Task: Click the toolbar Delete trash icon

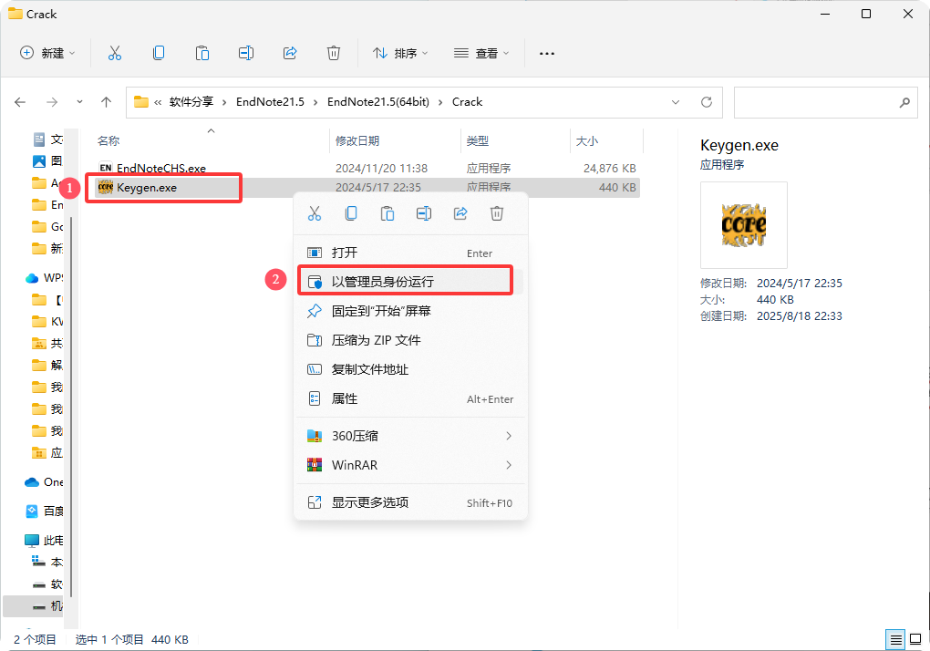Action: [334, 54]
